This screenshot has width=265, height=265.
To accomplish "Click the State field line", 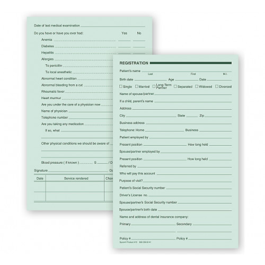I will point(192,116).
